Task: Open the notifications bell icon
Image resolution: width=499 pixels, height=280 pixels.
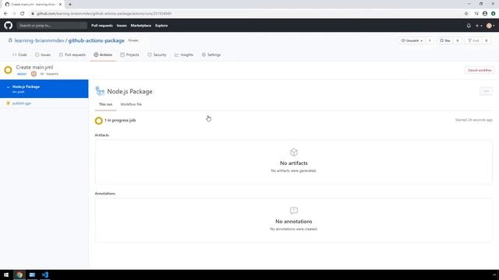Action: [469, 26]
